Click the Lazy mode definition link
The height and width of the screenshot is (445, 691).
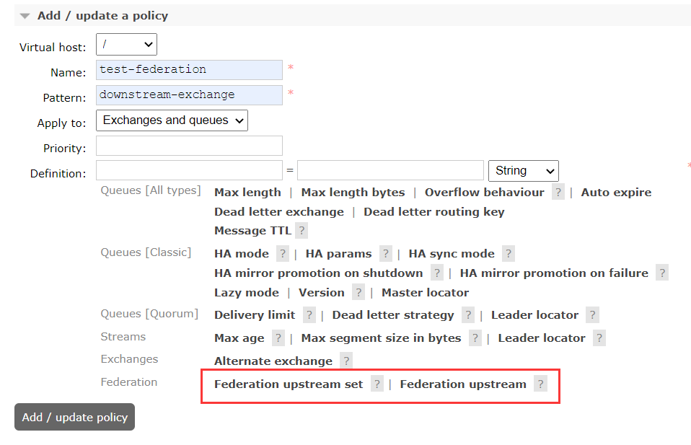coord(246,293)
